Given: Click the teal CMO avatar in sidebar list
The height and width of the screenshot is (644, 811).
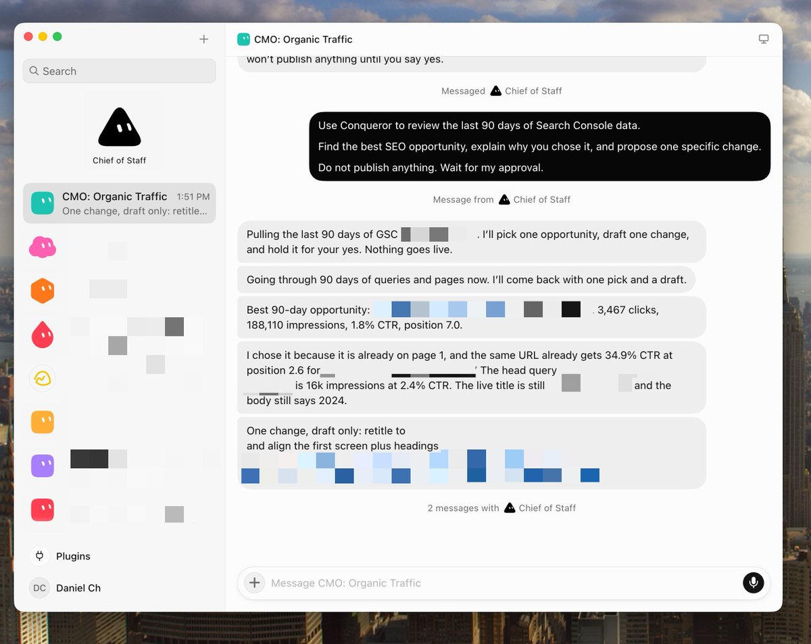Looking at the screenshot, I should click(x=43, y=203).
